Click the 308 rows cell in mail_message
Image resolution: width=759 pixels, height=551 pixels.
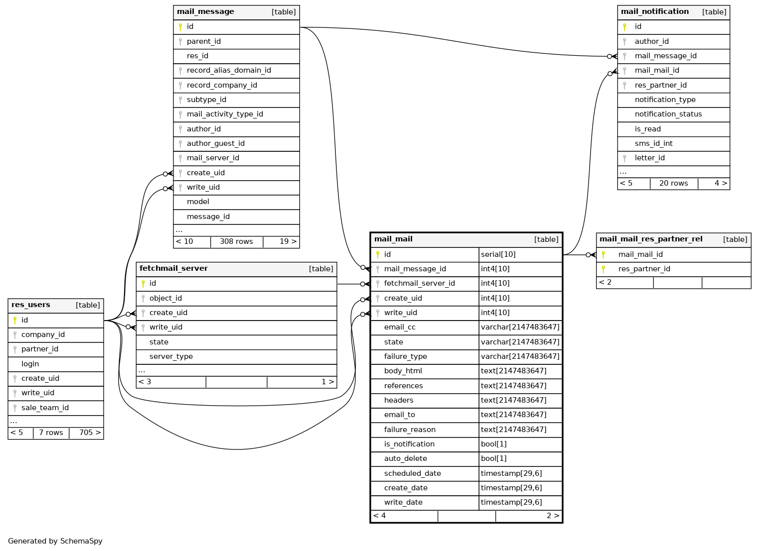tap(236, 241)
